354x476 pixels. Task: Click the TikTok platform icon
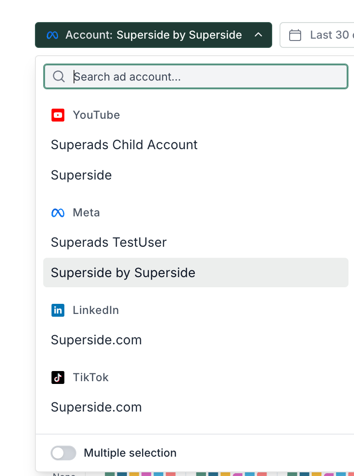(x=58, y=377)
